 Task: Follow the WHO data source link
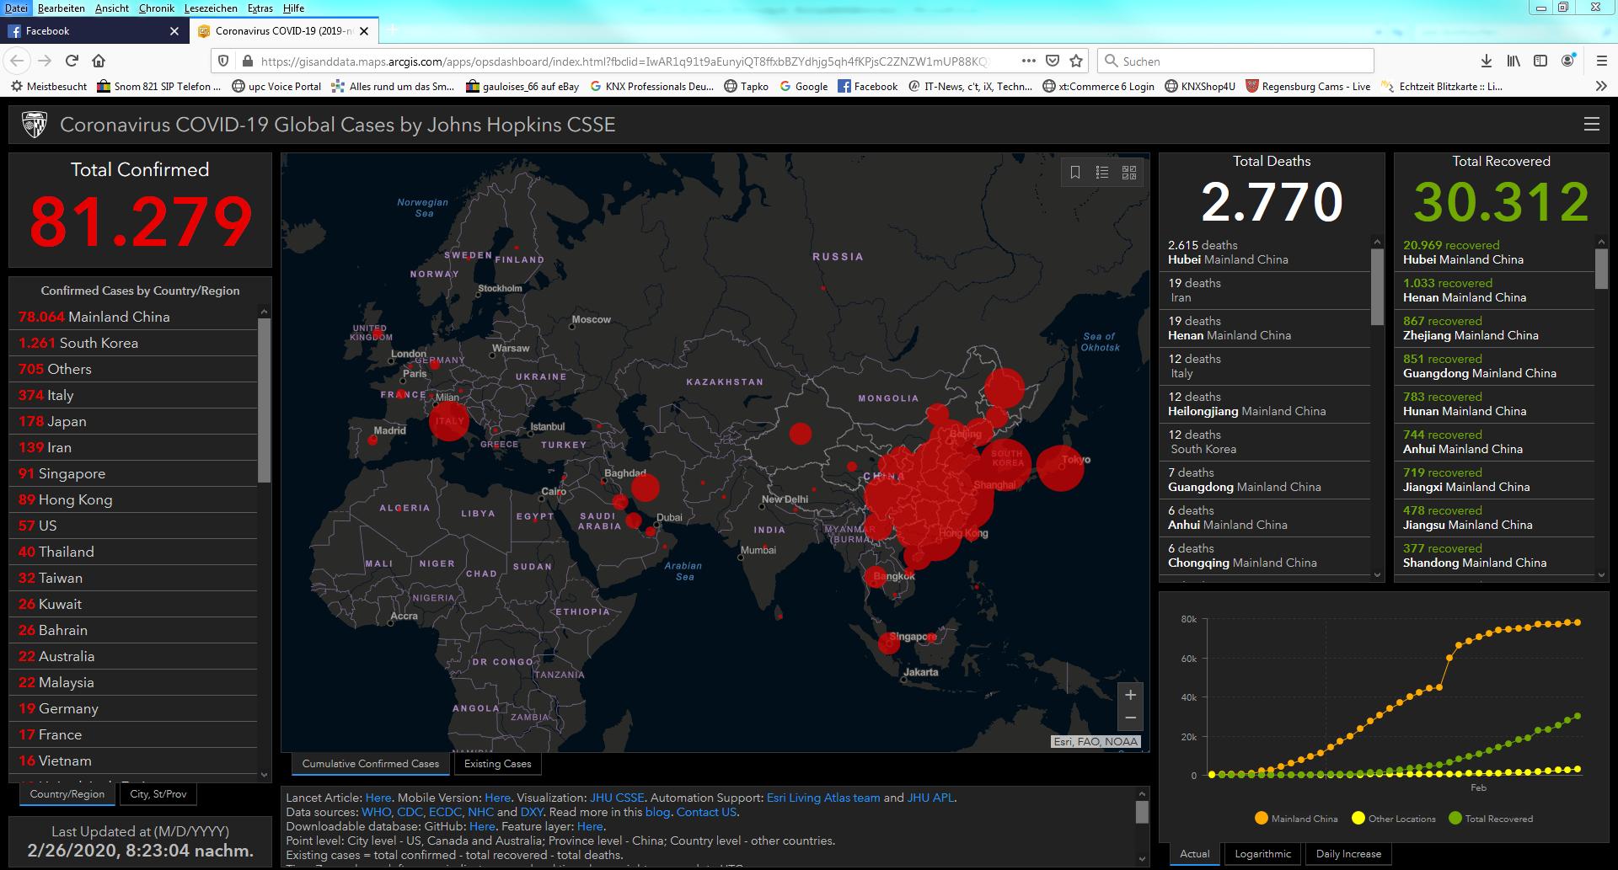pyautogui.click(x=375, y=812)
